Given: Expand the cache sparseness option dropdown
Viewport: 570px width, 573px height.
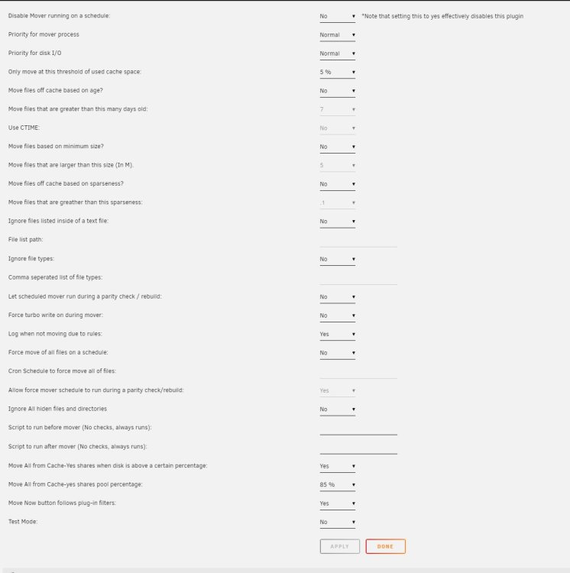Looking at the screenshot, I should tap(337, 184).
